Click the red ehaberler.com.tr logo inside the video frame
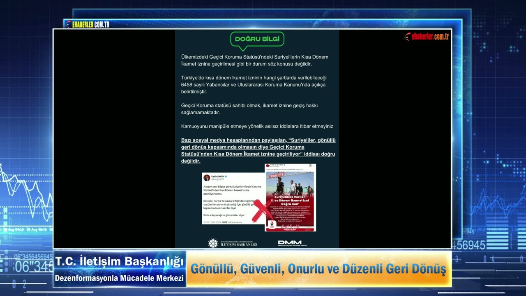This screenshot has width=526, height=296. 427,37
